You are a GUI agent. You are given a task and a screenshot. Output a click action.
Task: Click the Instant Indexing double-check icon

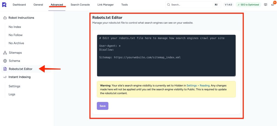(5, 77)
